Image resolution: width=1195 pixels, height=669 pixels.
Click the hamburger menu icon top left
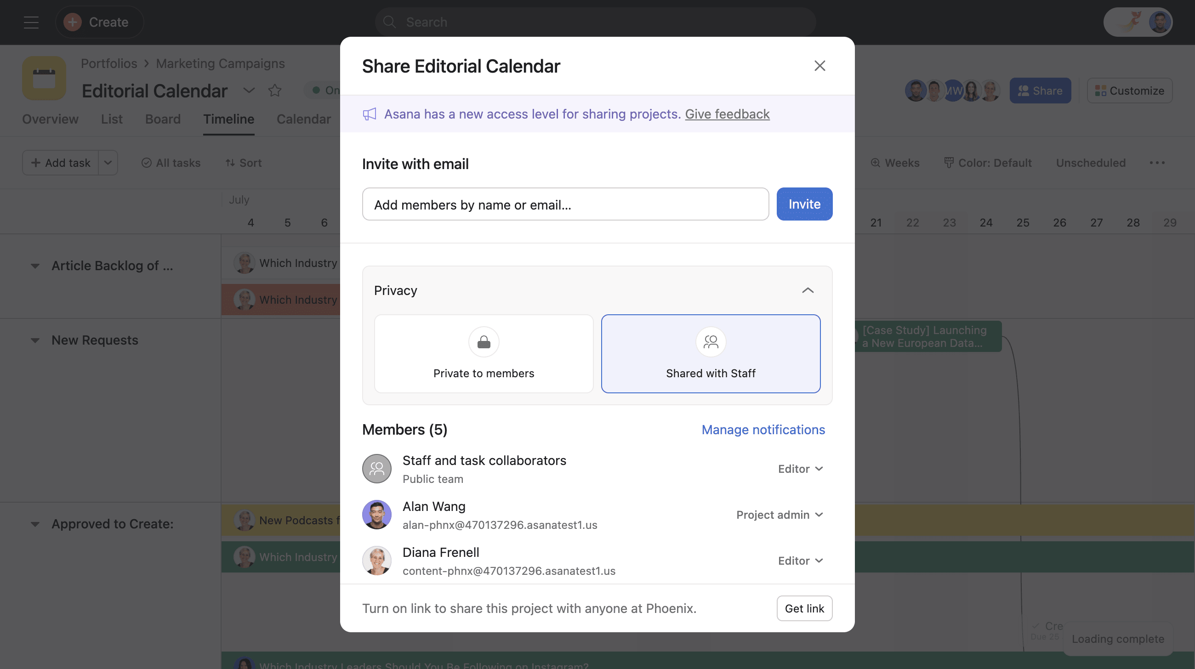point(29,21)
